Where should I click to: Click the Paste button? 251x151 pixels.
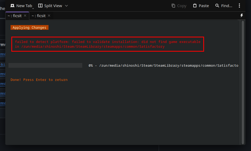pos(201,6)
